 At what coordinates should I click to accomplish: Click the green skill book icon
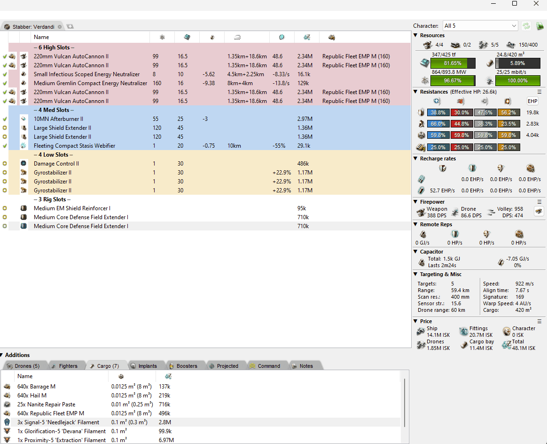[539, 26]
